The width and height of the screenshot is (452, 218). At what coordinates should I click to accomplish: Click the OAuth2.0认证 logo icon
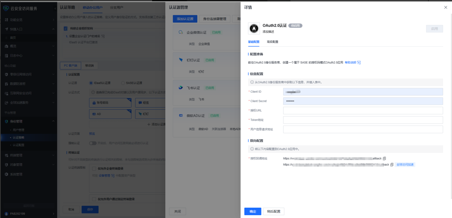(254, 28)
